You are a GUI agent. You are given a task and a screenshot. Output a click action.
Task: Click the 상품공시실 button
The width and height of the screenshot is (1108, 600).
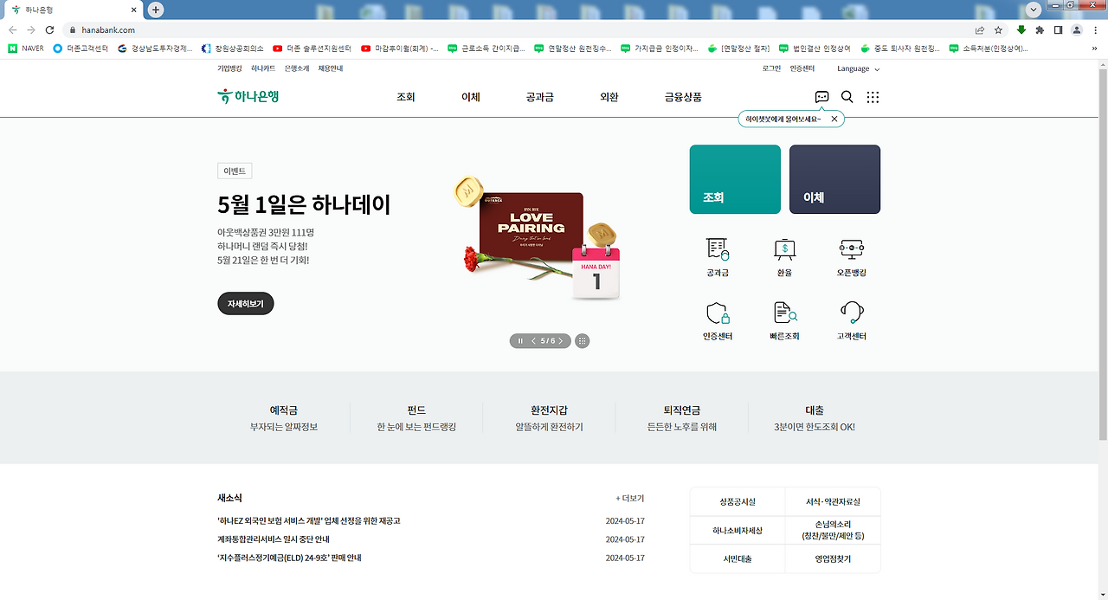[x=738, y=502]
